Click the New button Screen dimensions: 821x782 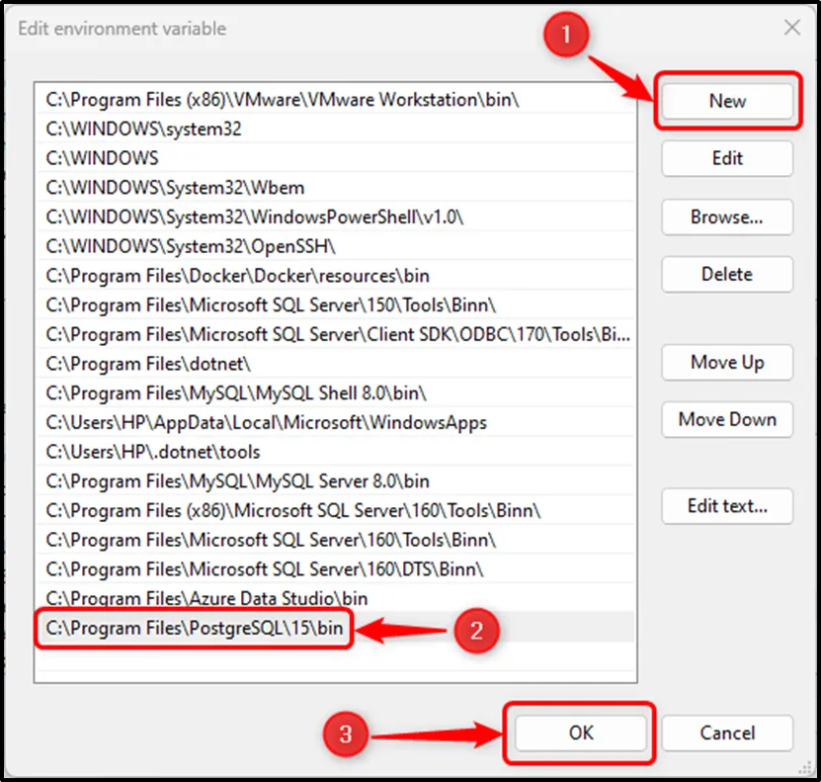click(x=726, y=101)
